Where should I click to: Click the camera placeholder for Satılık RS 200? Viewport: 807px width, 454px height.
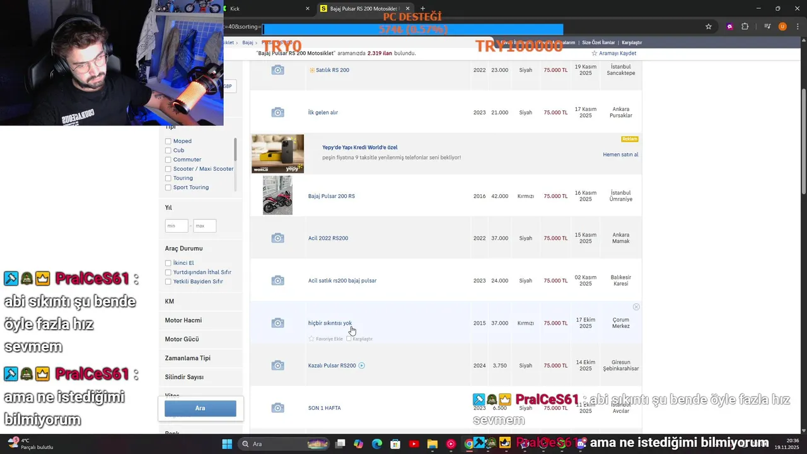pos(277,70)
